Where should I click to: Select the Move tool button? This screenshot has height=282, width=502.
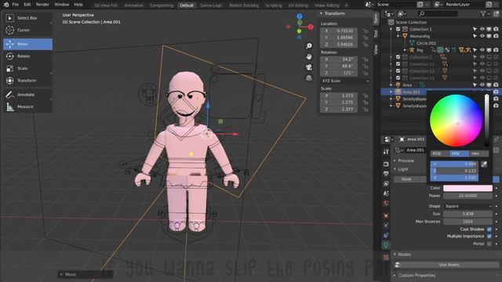point(27,44)
